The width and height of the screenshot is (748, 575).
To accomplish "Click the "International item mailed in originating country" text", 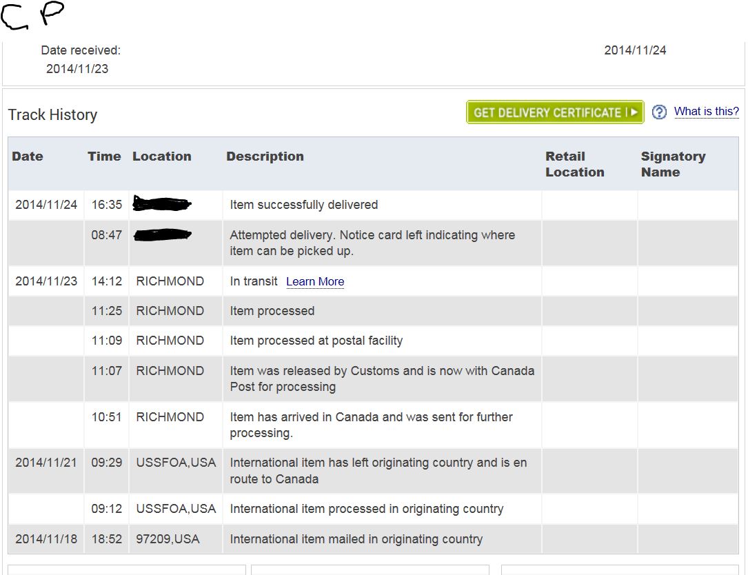I will click(356, 539).
